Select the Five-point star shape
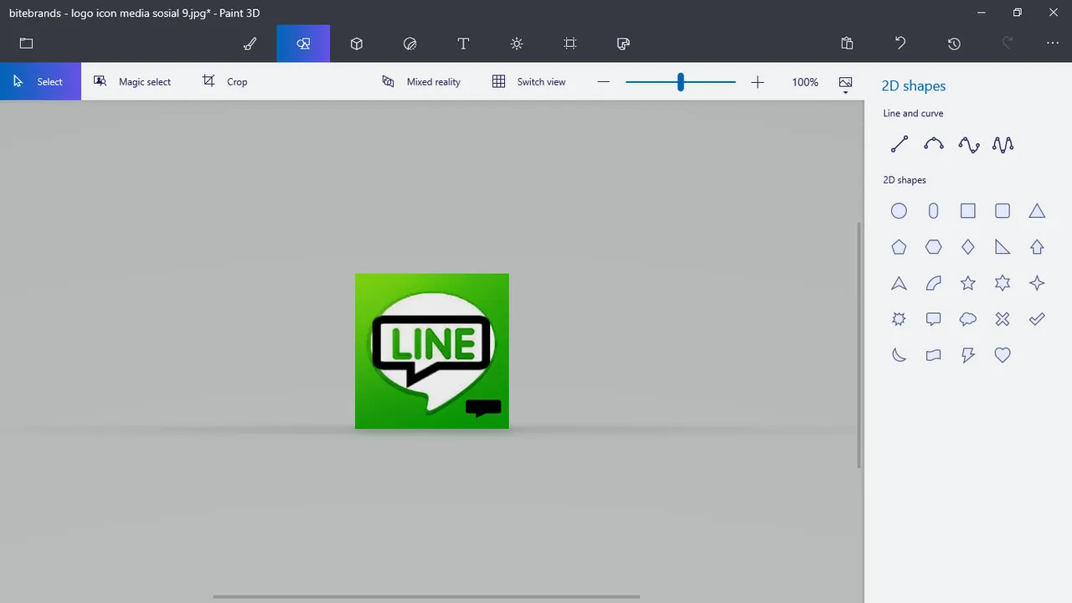 [x=968, y=283]
